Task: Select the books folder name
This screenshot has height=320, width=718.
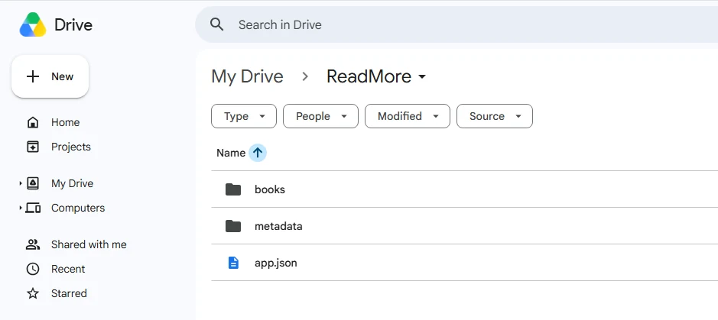Action: [x=270, y=189]
